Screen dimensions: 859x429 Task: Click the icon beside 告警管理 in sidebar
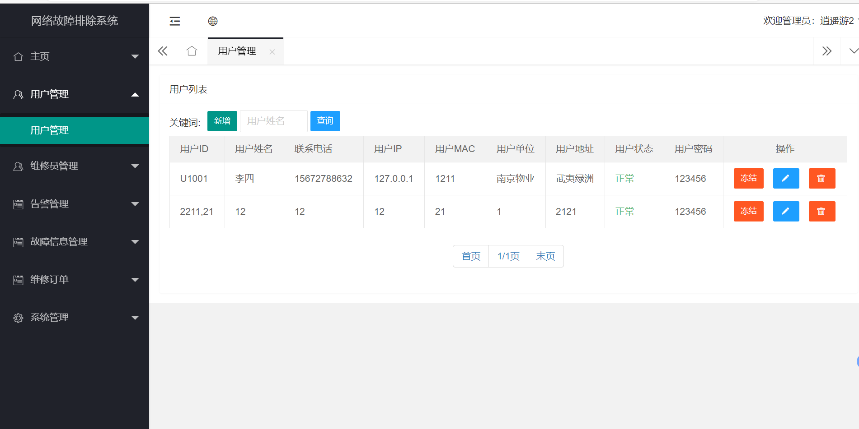point(18,204)
